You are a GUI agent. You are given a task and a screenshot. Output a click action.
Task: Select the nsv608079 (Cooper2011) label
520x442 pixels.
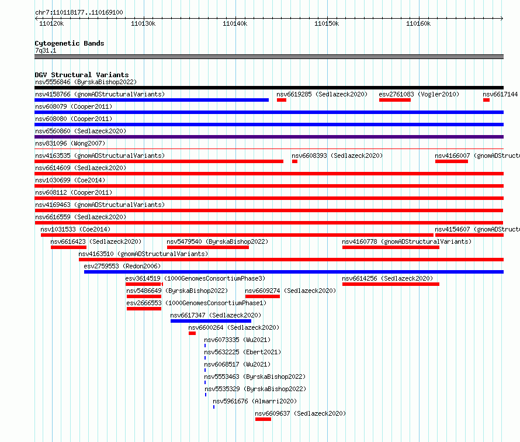tap(74, 106)
